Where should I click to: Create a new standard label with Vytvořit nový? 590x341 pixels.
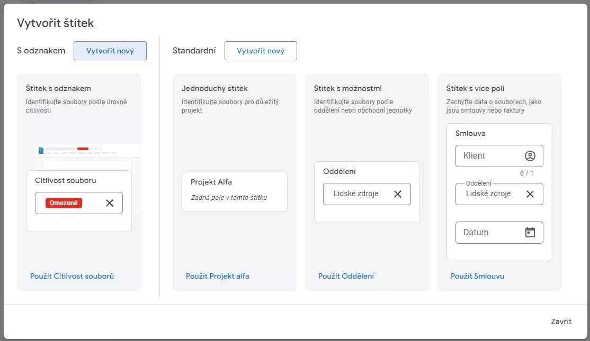261,51
